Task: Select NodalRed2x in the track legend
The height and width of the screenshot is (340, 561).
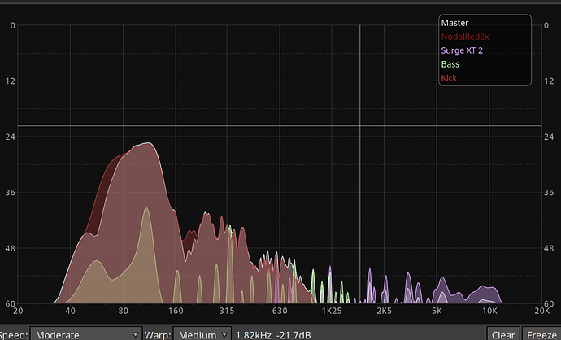Action: pos(465,37)
